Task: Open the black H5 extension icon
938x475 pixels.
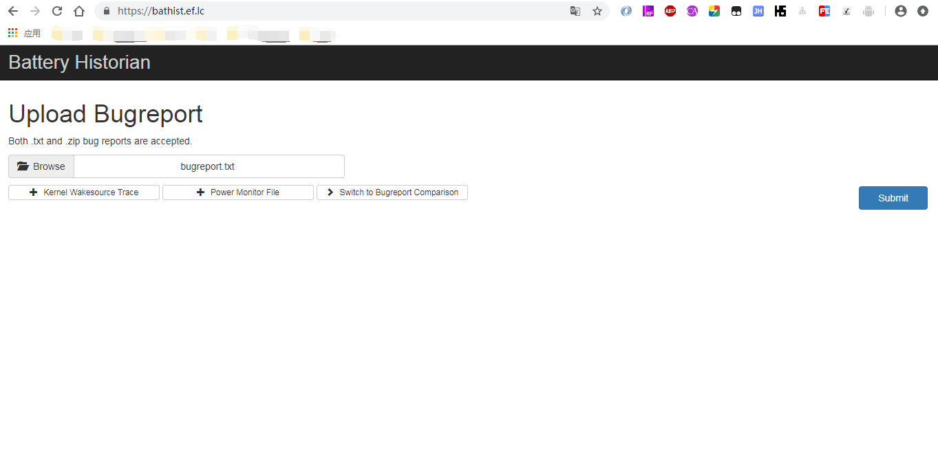Action: [780, 11]
